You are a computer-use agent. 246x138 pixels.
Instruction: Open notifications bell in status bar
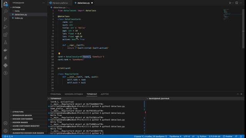point(241,136)
